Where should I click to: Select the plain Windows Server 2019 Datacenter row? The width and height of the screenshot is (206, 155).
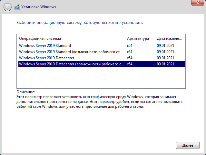click(x=102, y=58)
